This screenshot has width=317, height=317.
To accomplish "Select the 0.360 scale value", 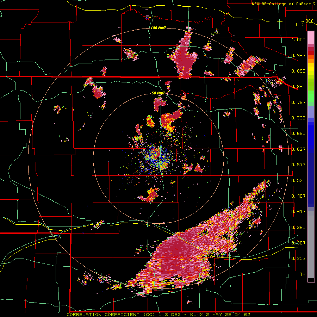I will 298,228.
